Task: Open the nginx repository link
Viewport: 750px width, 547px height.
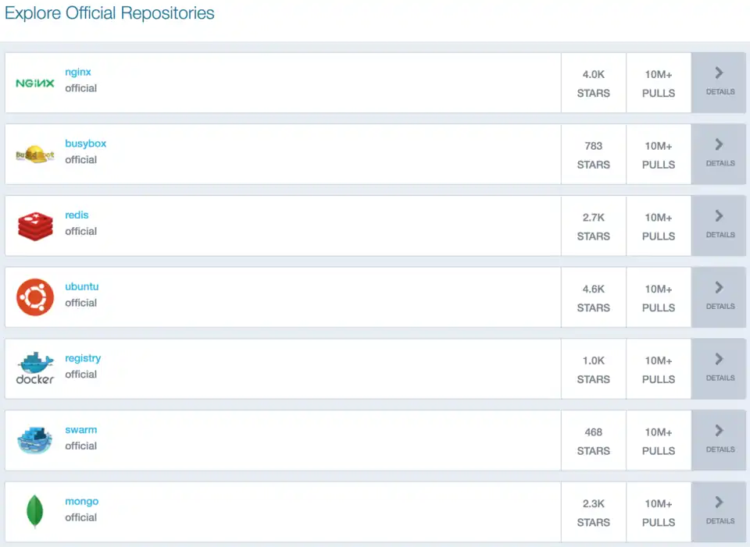Action: tap(77, 71)
